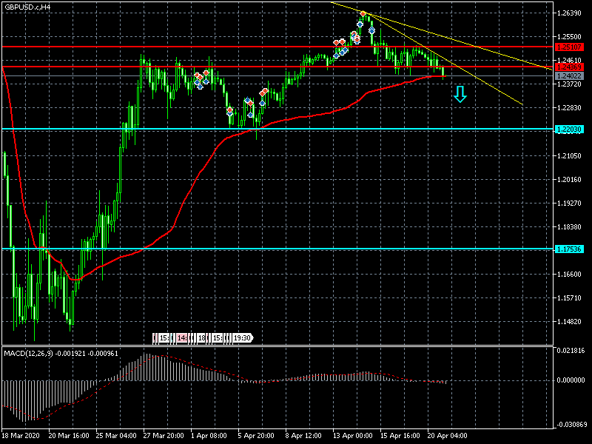
Task: Click the 25 Mar 04:00 time label
Action: pos(116,435)
